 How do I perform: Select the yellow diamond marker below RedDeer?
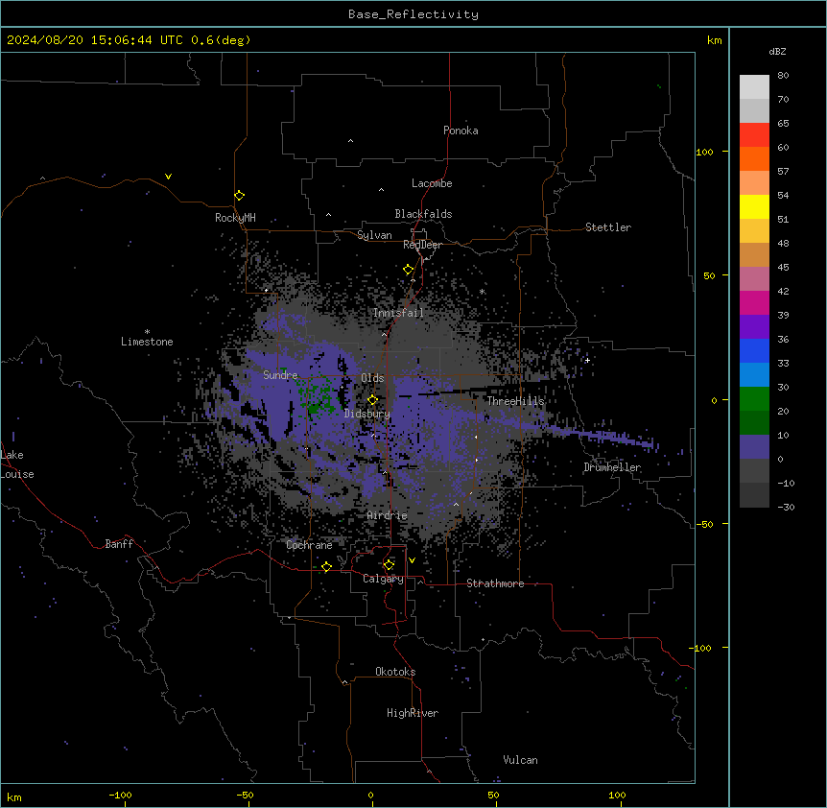[408, 270]
